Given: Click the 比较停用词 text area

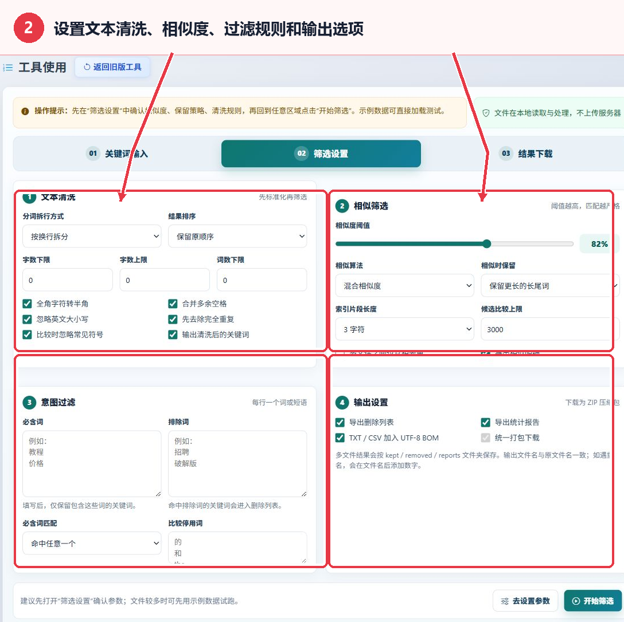Looking at the screenshot, I should (x=237, y=548).
